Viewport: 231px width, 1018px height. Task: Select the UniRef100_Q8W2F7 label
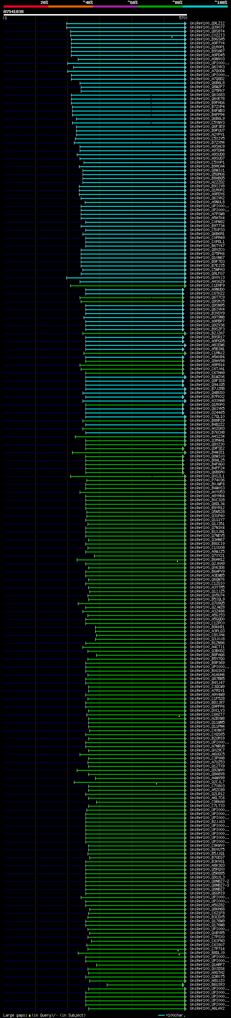pyautogui.click(x=207, y=87)
